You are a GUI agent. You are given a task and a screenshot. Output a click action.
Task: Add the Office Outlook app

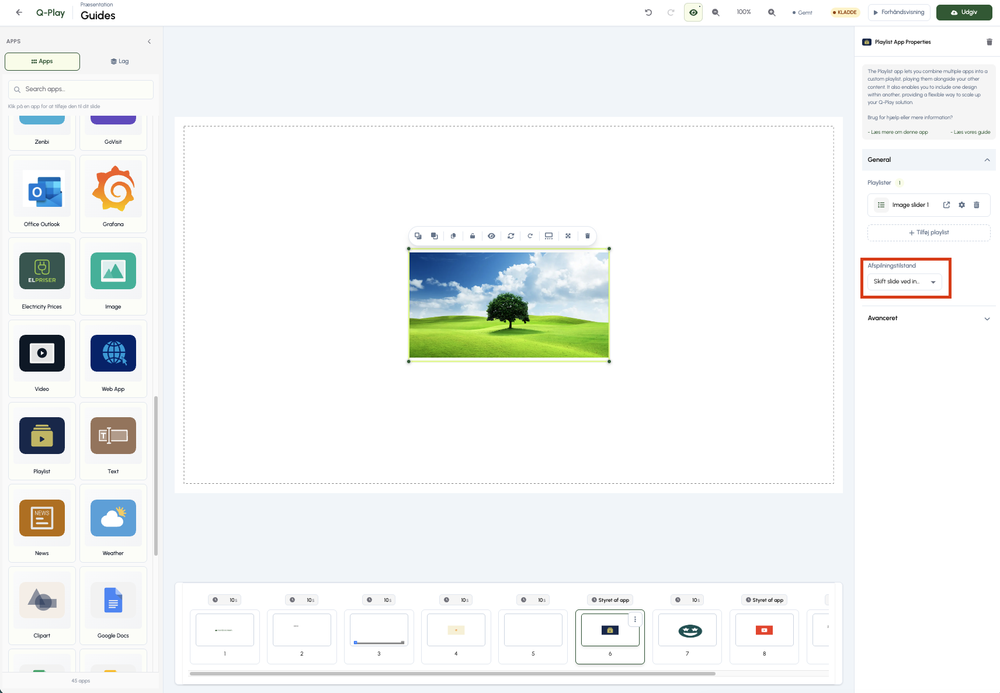pyautogui.click(x=42, y=194)
